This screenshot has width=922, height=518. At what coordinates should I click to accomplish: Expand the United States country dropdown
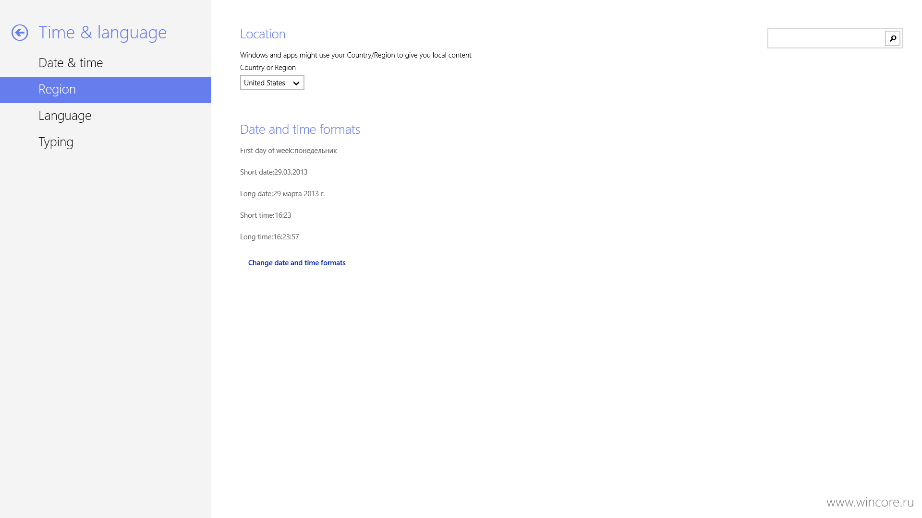[x=272, y=82]
